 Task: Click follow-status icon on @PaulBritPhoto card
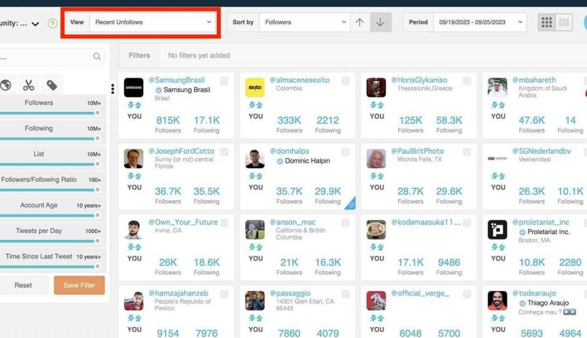pos(377,176)
